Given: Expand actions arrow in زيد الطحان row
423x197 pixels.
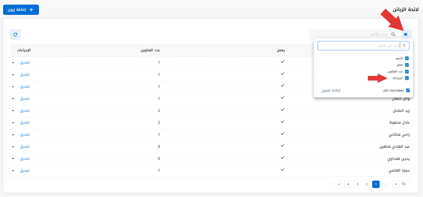Looking at the screenshot, I should (x=13, y=111).
